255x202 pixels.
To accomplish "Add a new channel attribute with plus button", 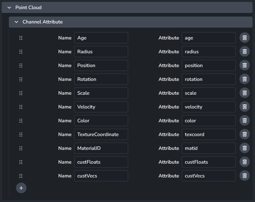I will [x=21, y=188].
